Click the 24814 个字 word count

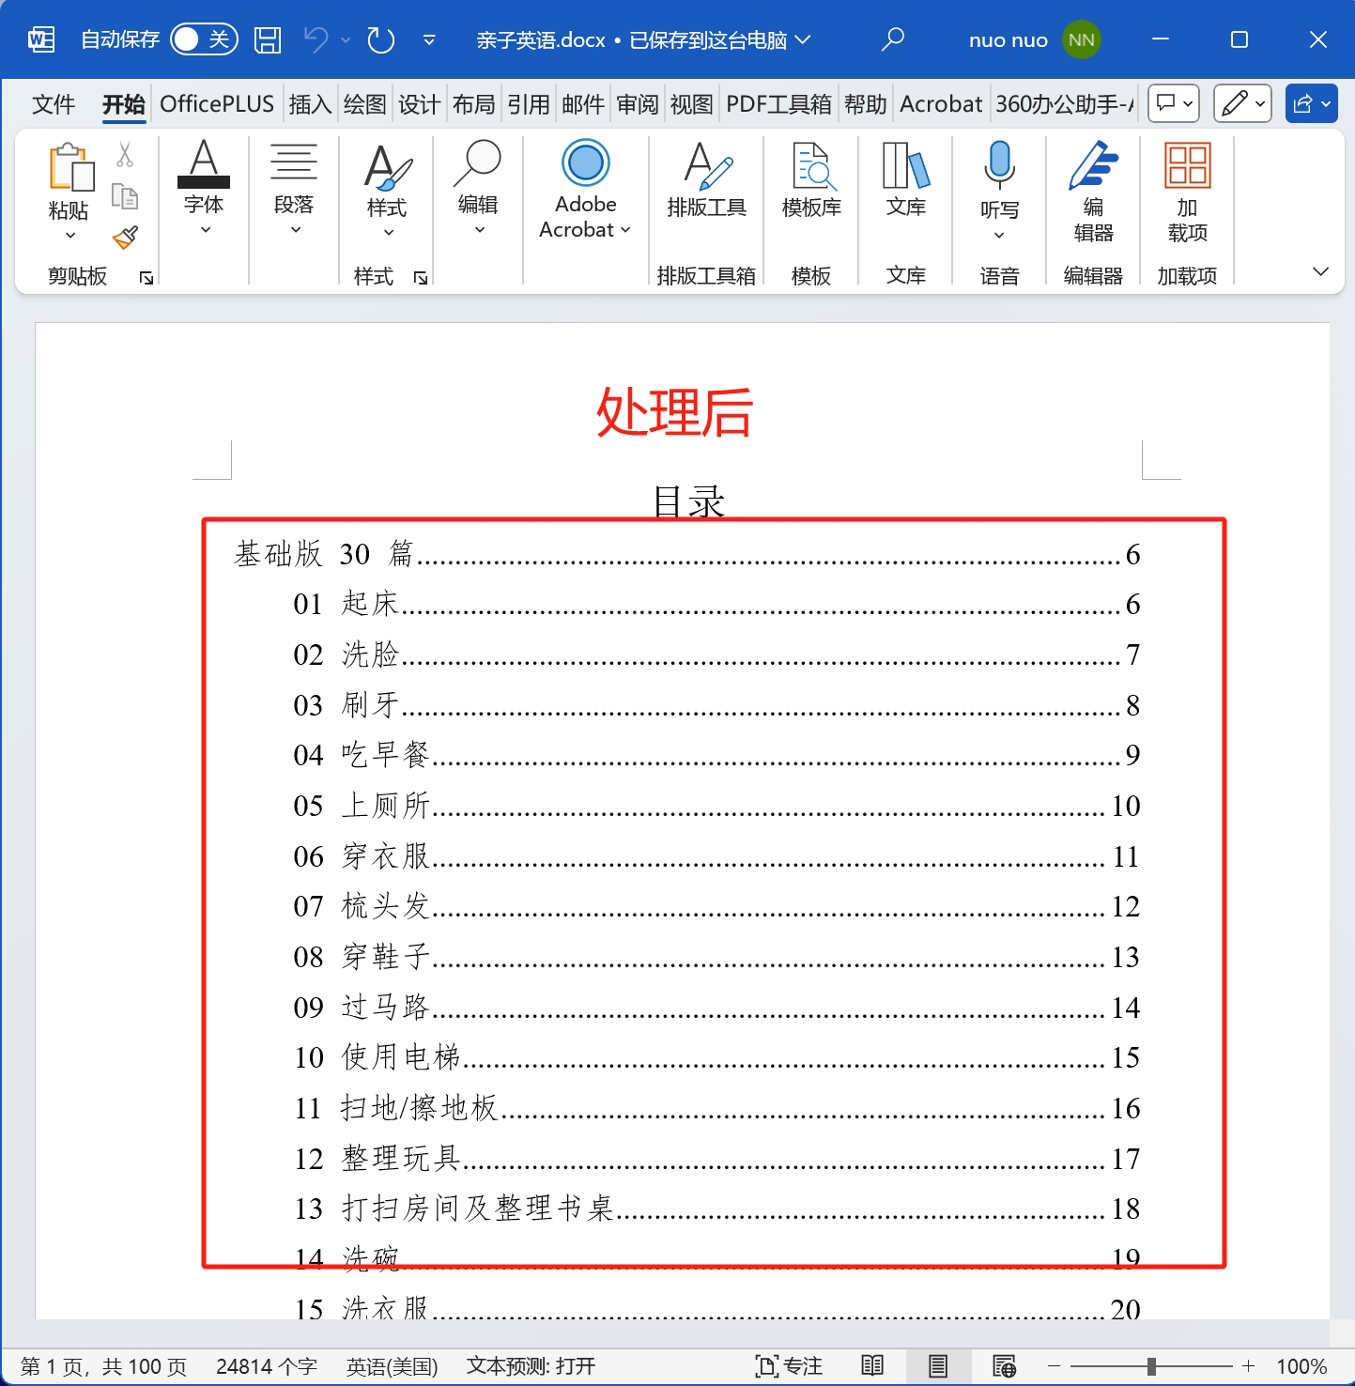tap(267, 1366)
